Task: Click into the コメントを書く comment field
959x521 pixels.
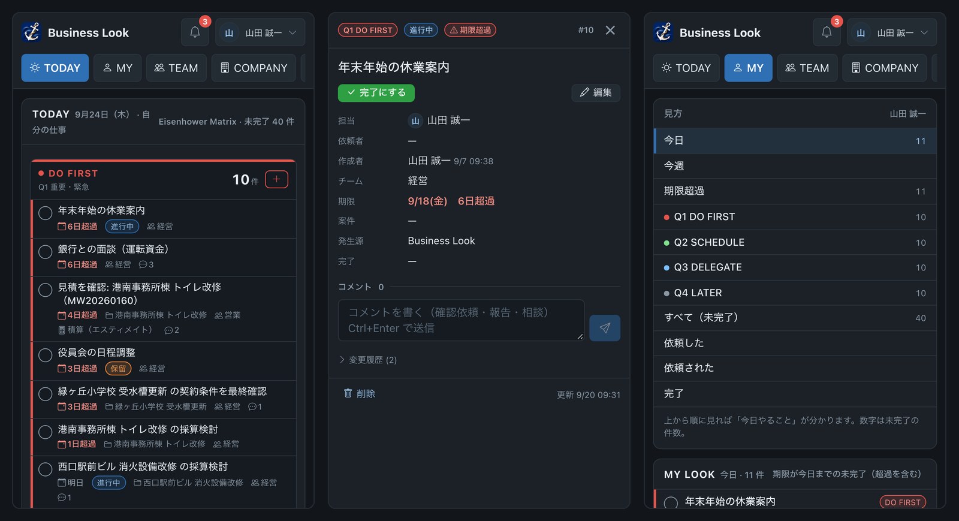Action: coord(461,320)
